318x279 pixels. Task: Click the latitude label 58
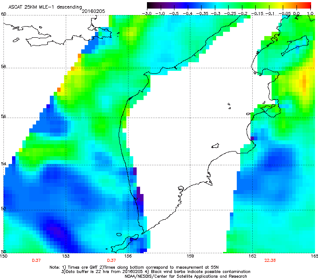(x=3, y=67)
